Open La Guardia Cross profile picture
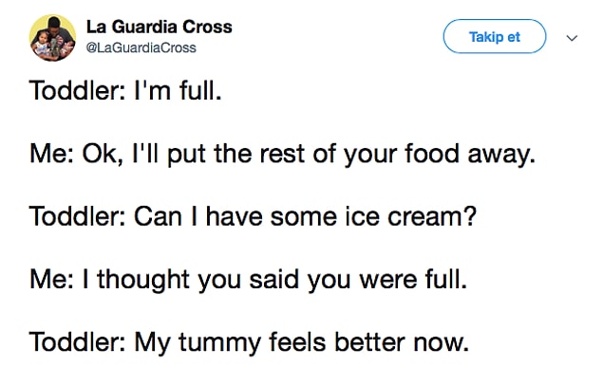 [x=52, y=38]
